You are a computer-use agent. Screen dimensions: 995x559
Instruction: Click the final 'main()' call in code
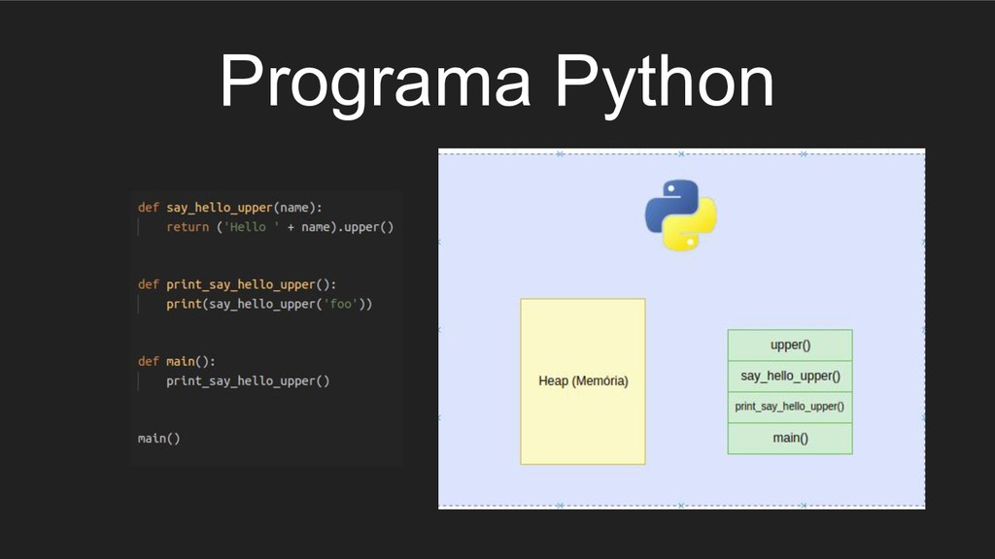[158, 438]
